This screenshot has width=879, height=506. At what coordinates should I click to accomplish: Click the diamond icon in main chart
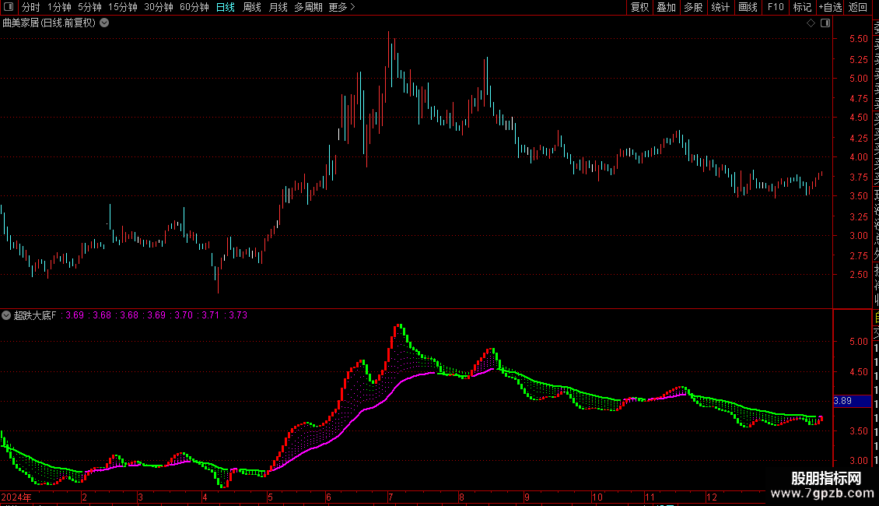[x=811, y=23]
